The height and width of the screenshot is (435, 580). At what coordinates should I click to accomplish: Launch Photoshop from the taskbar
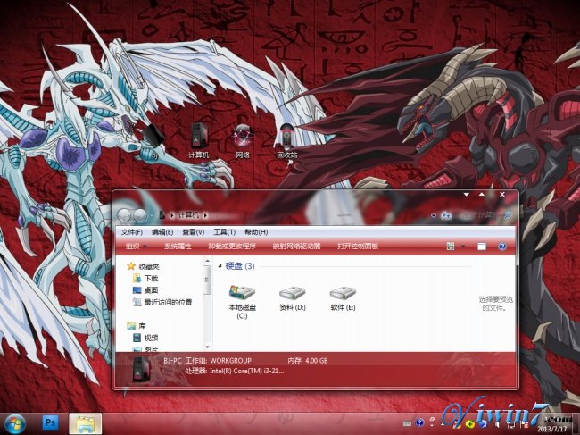50,422
